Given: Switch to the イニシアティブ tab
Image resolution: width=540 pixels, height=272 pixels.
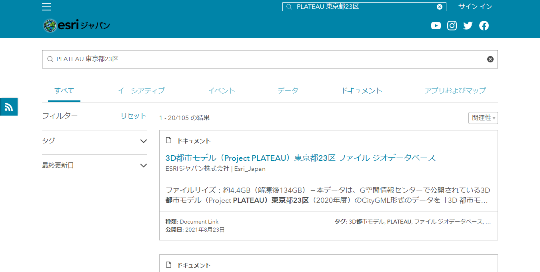Looking at the screenshot, I should point(141,91).
